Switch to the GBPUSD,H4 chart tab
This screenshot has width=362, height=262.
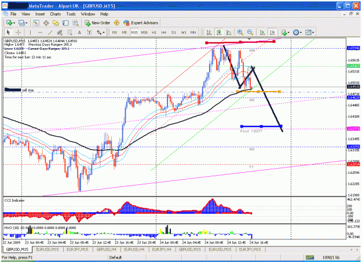pyautogui.click(x=107, y=249)
